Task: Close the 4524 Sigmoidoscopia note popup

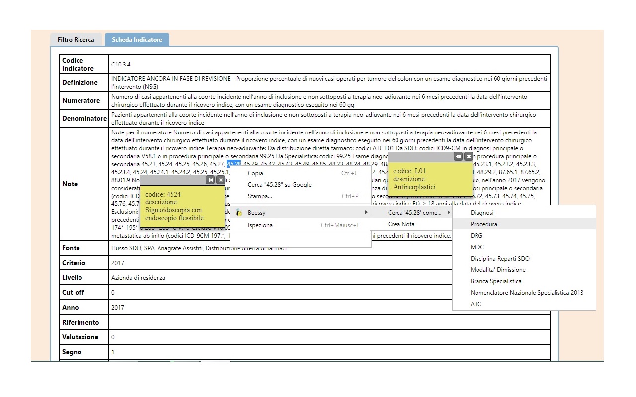Action: coord(221,180)
